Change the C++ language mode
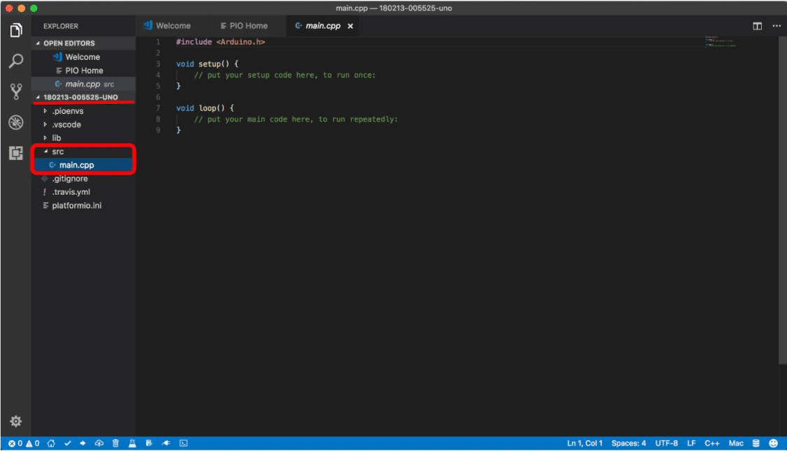Image resolution: width=787 pixels, height=451 pixels. tap(712, 443)
